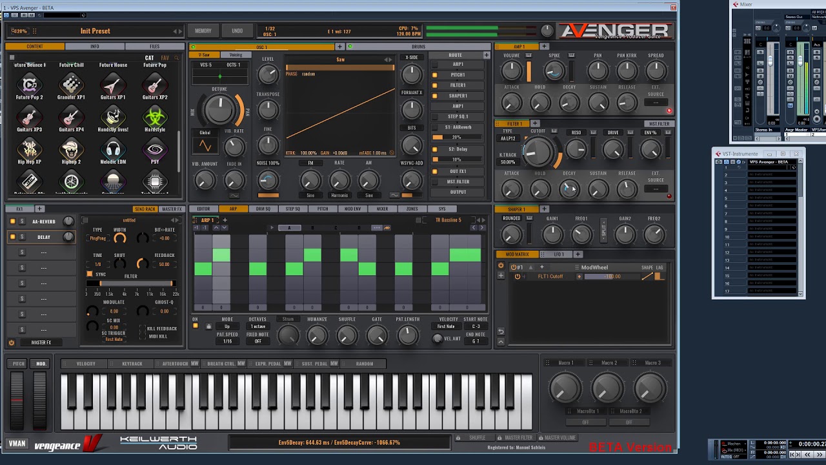
Task: Adjust the S1: AAReverb send slider
Action: [458, 138]
